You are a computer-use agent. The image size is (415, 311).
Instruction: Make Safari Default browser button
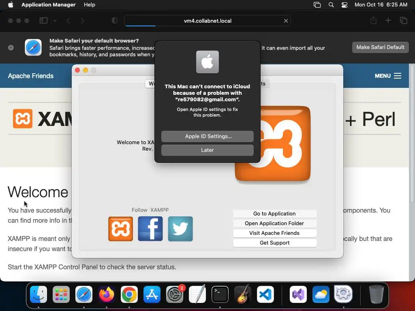pyautogui.click(x=380, y=47)
